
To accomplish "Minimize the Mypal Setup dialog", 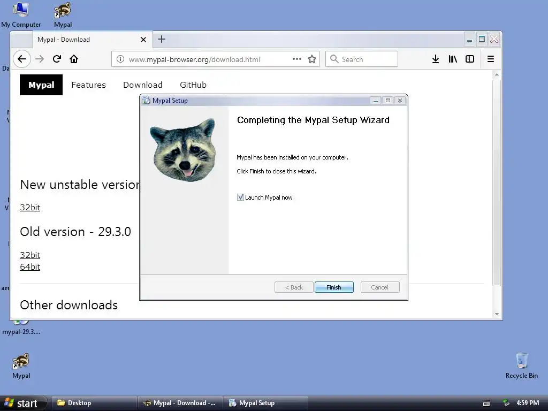I will click(x=375, y=101).
